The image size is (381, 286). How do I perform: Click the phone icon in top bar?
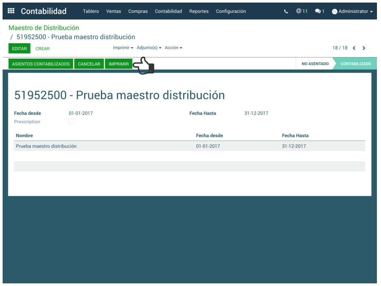(286, 12)
